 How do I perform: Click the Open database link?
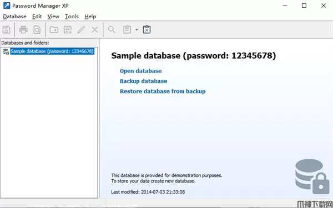pos(140,71)
